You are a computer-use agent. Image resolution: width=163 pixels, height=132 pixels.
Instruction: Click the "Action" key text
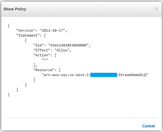point(42,55)
